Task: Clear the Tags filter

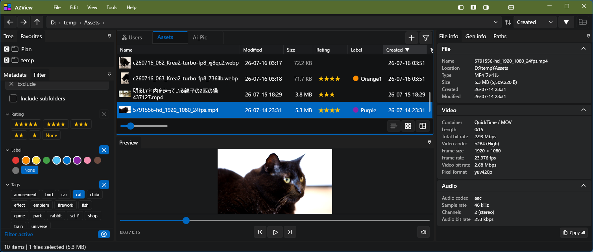Action: pyautogui.click(x=104, y=185)
